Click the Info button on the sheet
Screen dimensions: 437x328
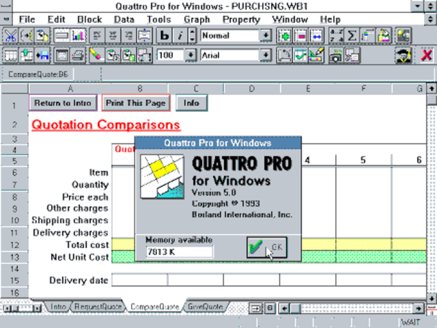[191, 103]
